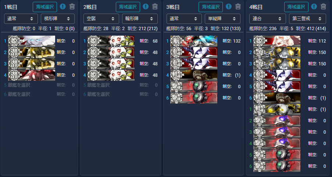Open the info icon for 3戦目
The image size is (332, 177).
click(x=229, y=7)
